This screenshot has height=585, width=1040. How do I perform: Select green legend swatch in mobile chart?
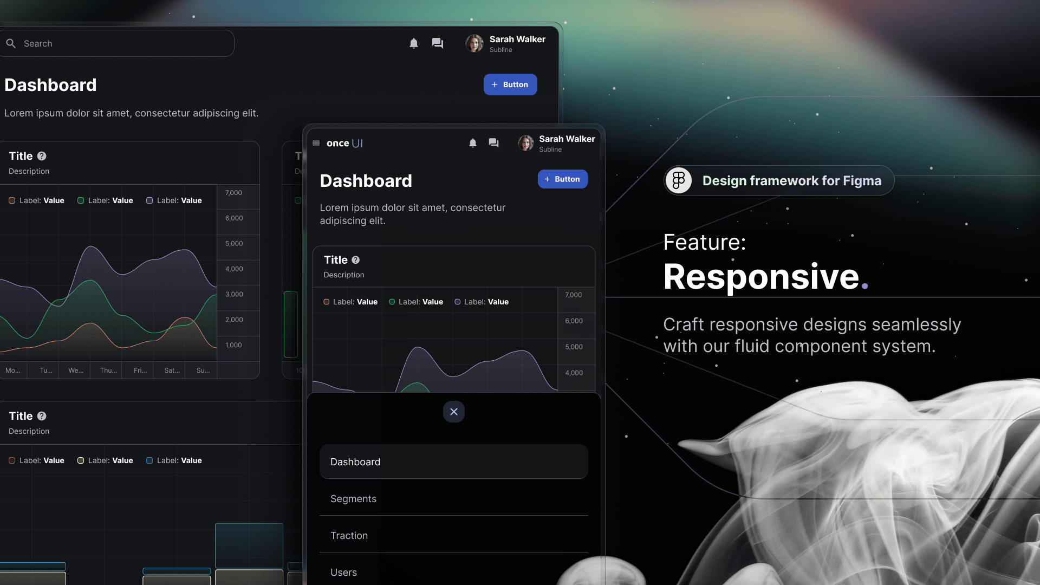[x=392, y=302]
